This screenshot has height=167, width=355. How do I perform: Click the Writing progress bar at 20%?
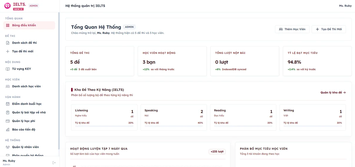pyautogui.click(x=313, y=126)
